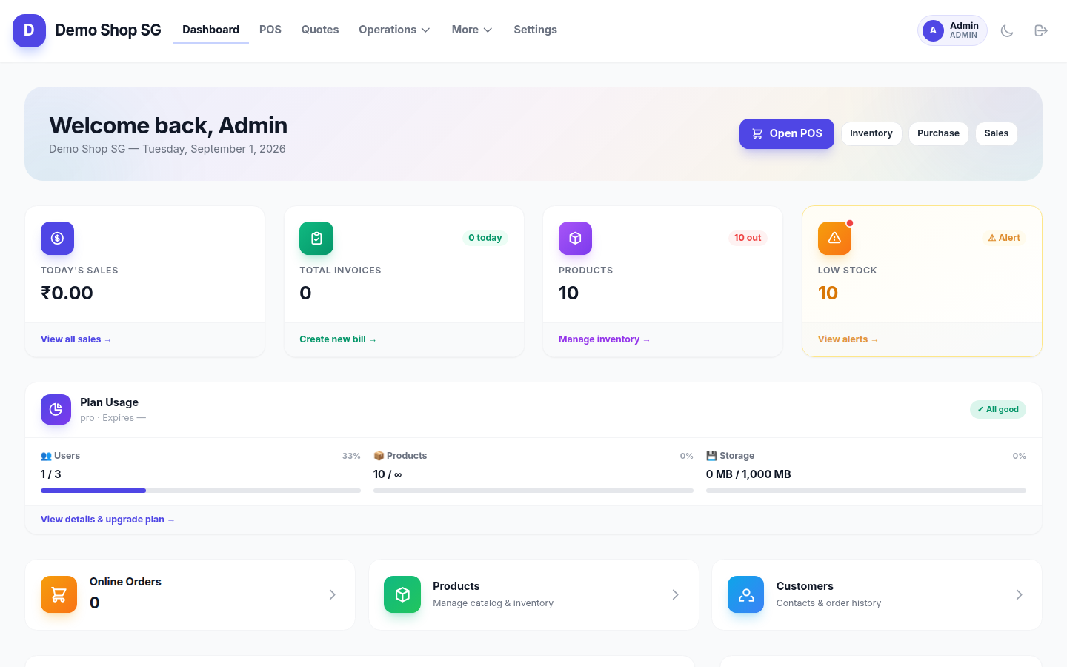Click the Online Orders cart icon
The height and width of the screenshot is (667, 1067).
click(x=59, y=594)
